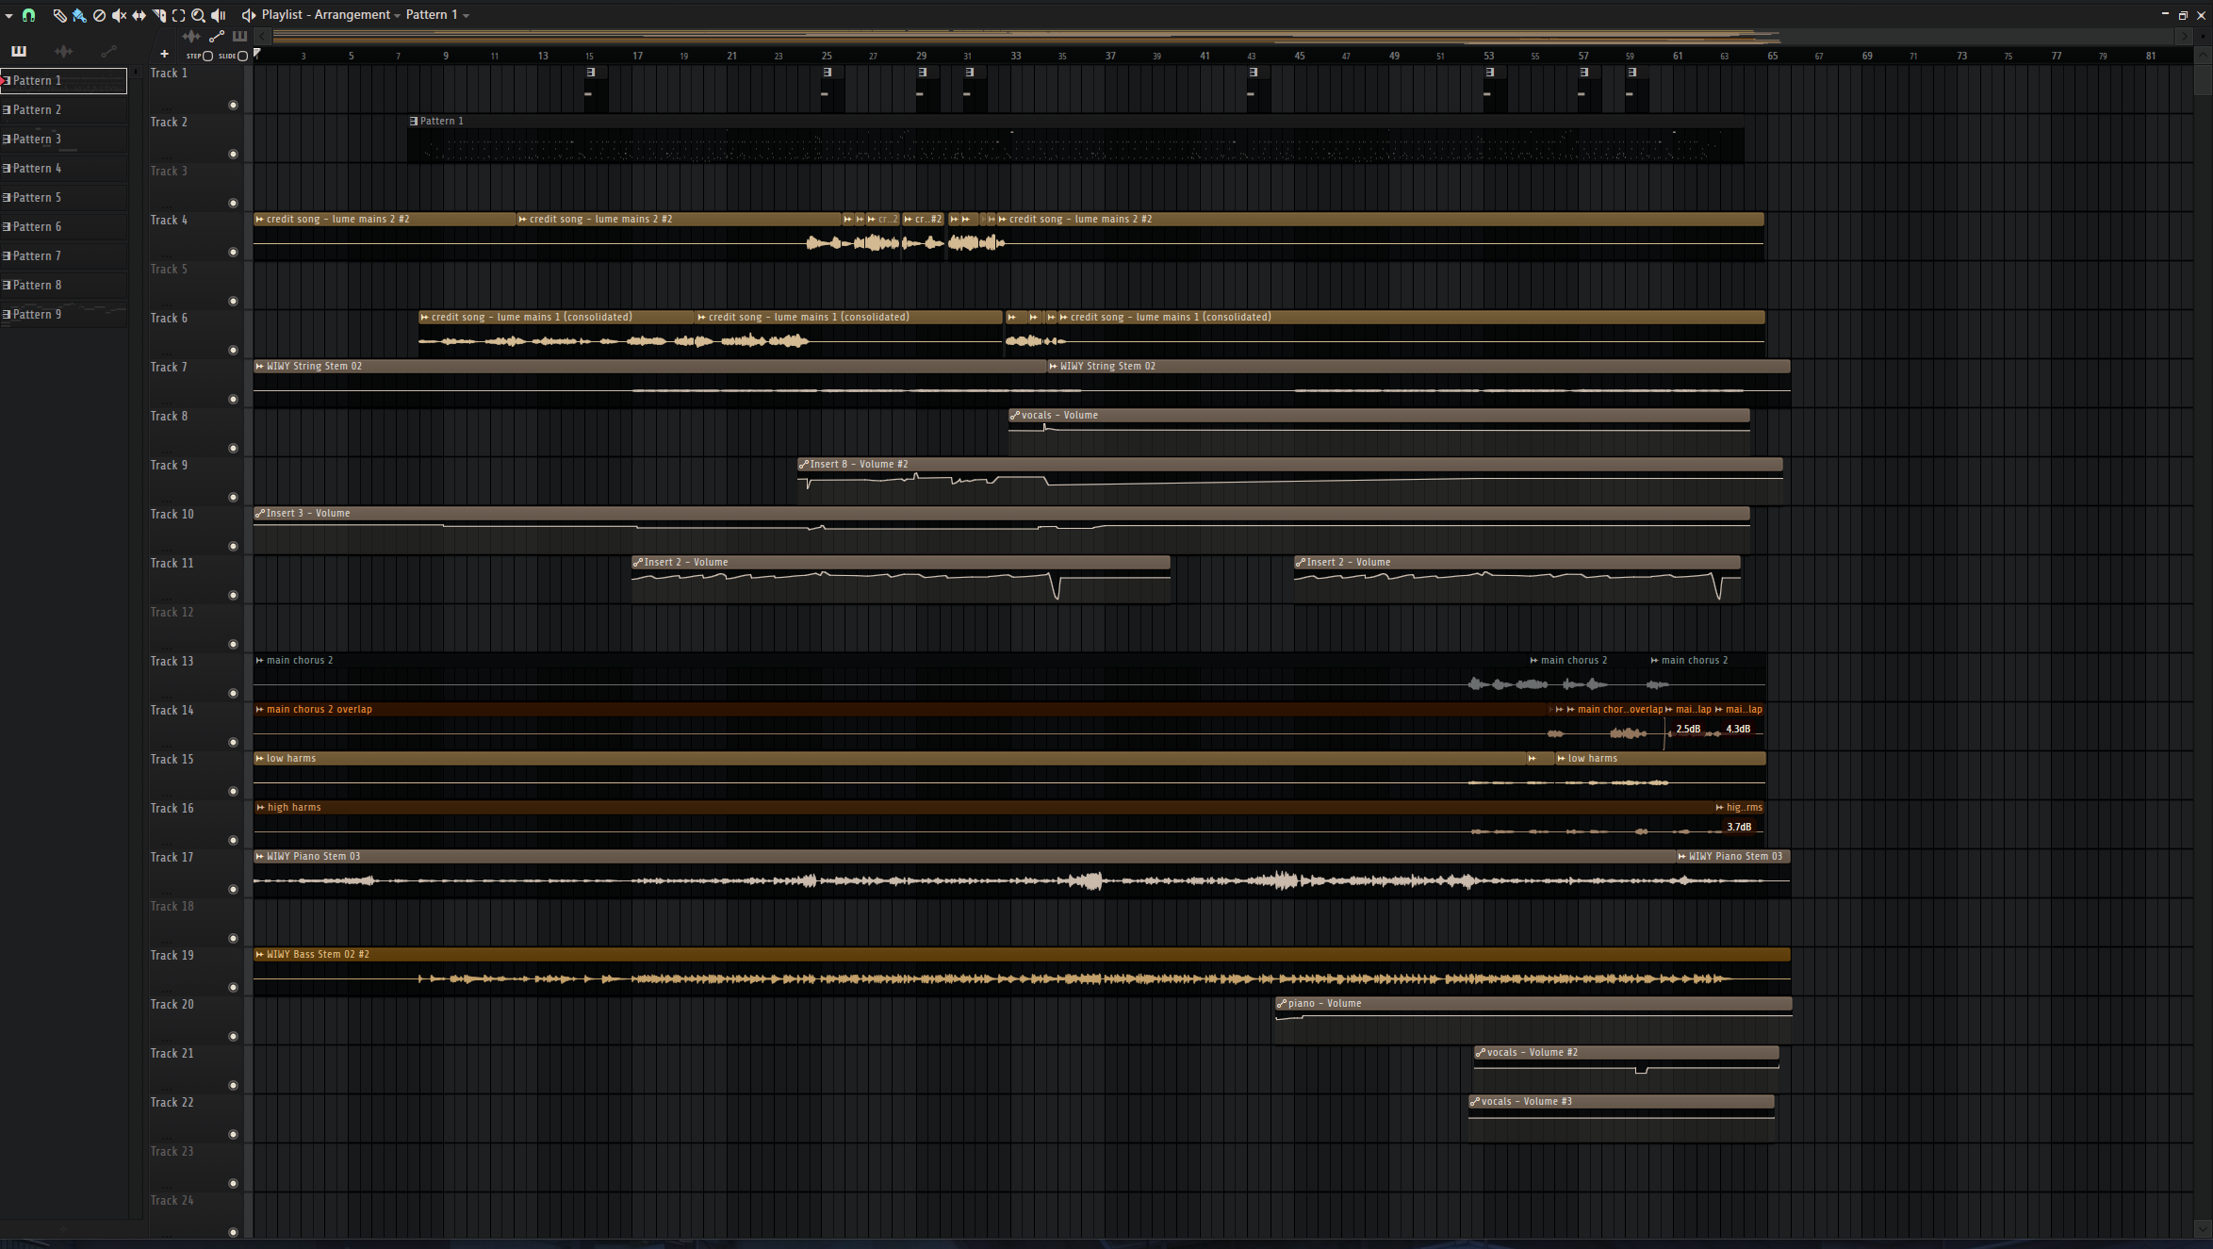The image size is (2213, 1249).
Task: Select Pattern 7 in the picker
Action: pos(63,256)
